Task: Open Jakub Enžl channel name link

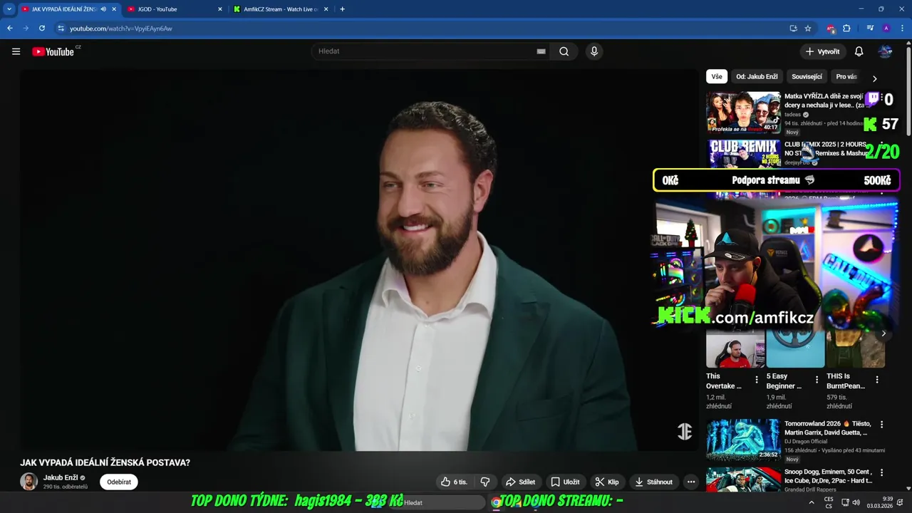Action: [60, 477]
